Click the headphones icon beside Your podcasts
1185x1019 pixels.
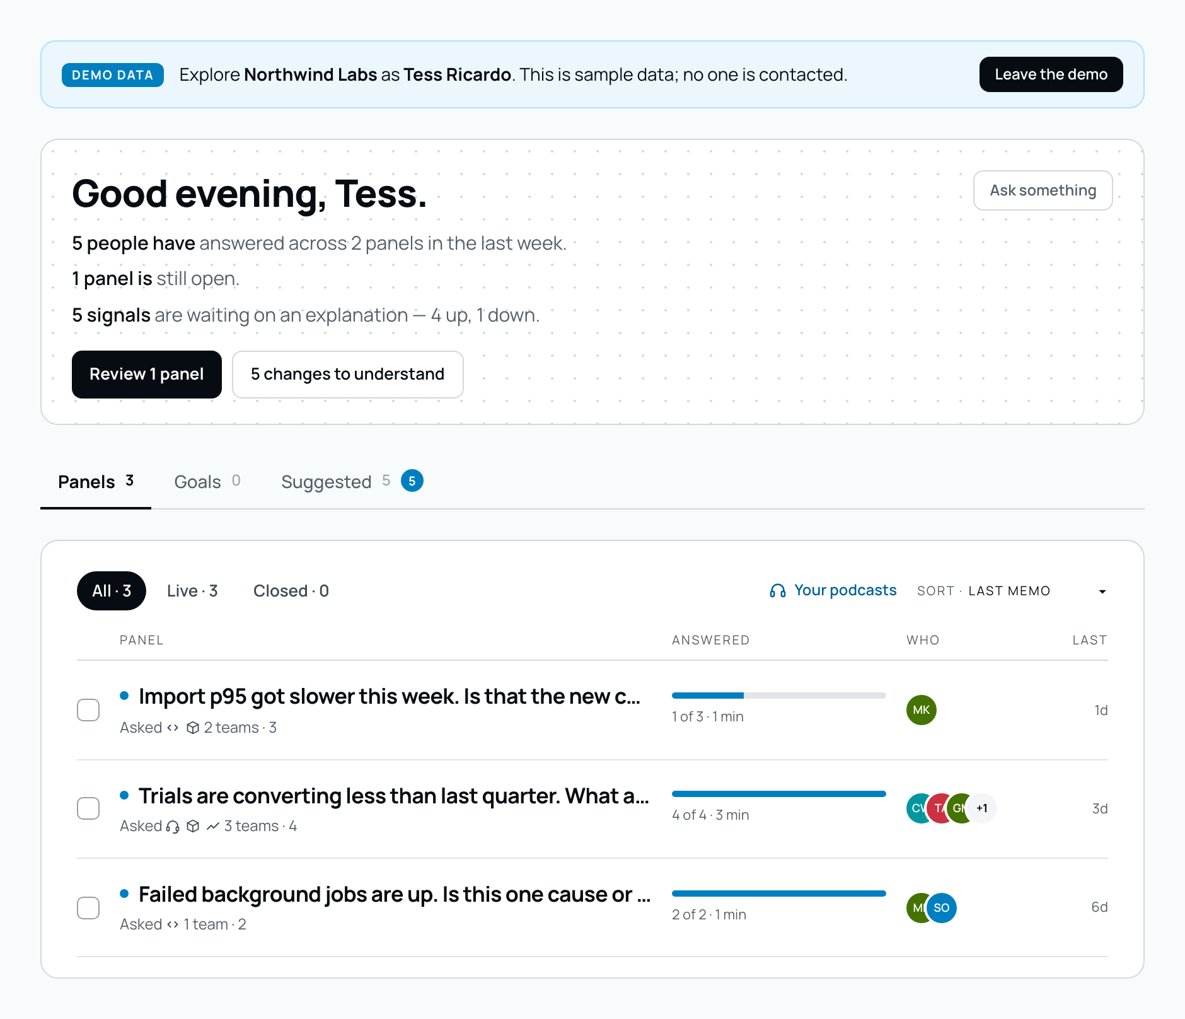point(777,591)
